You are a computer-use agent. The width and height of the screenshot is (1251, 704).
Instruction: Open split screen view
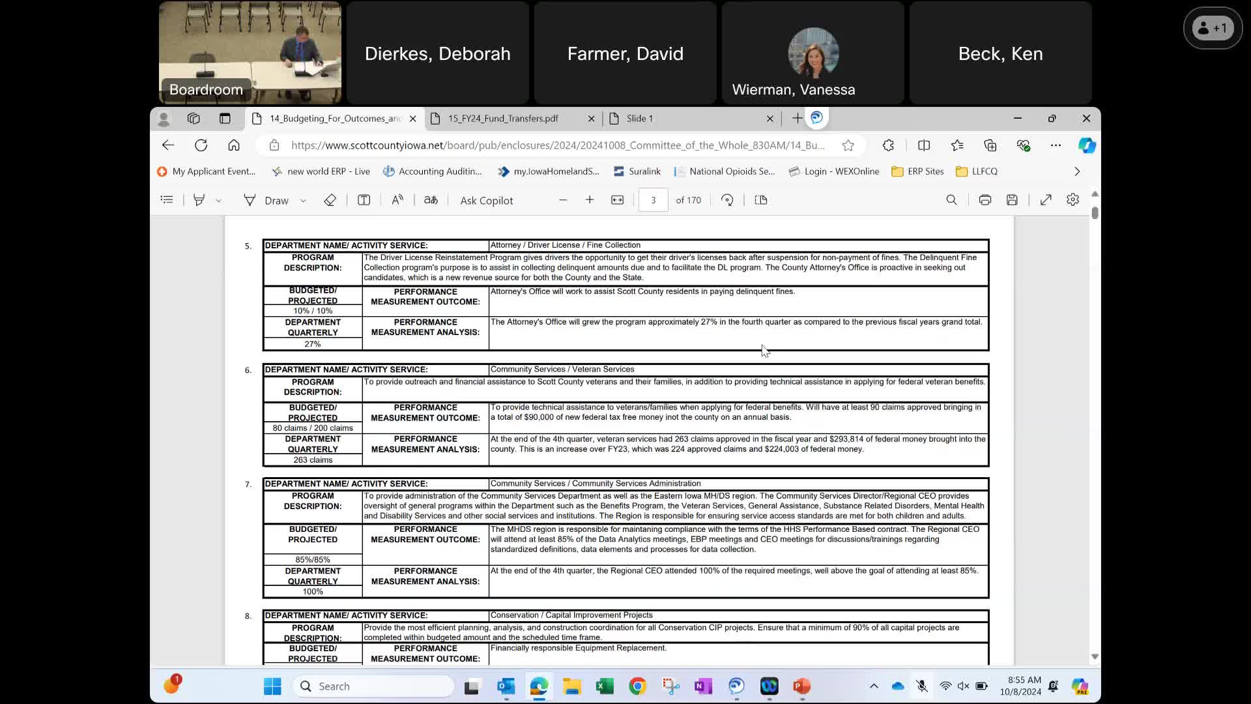point(924,145)
